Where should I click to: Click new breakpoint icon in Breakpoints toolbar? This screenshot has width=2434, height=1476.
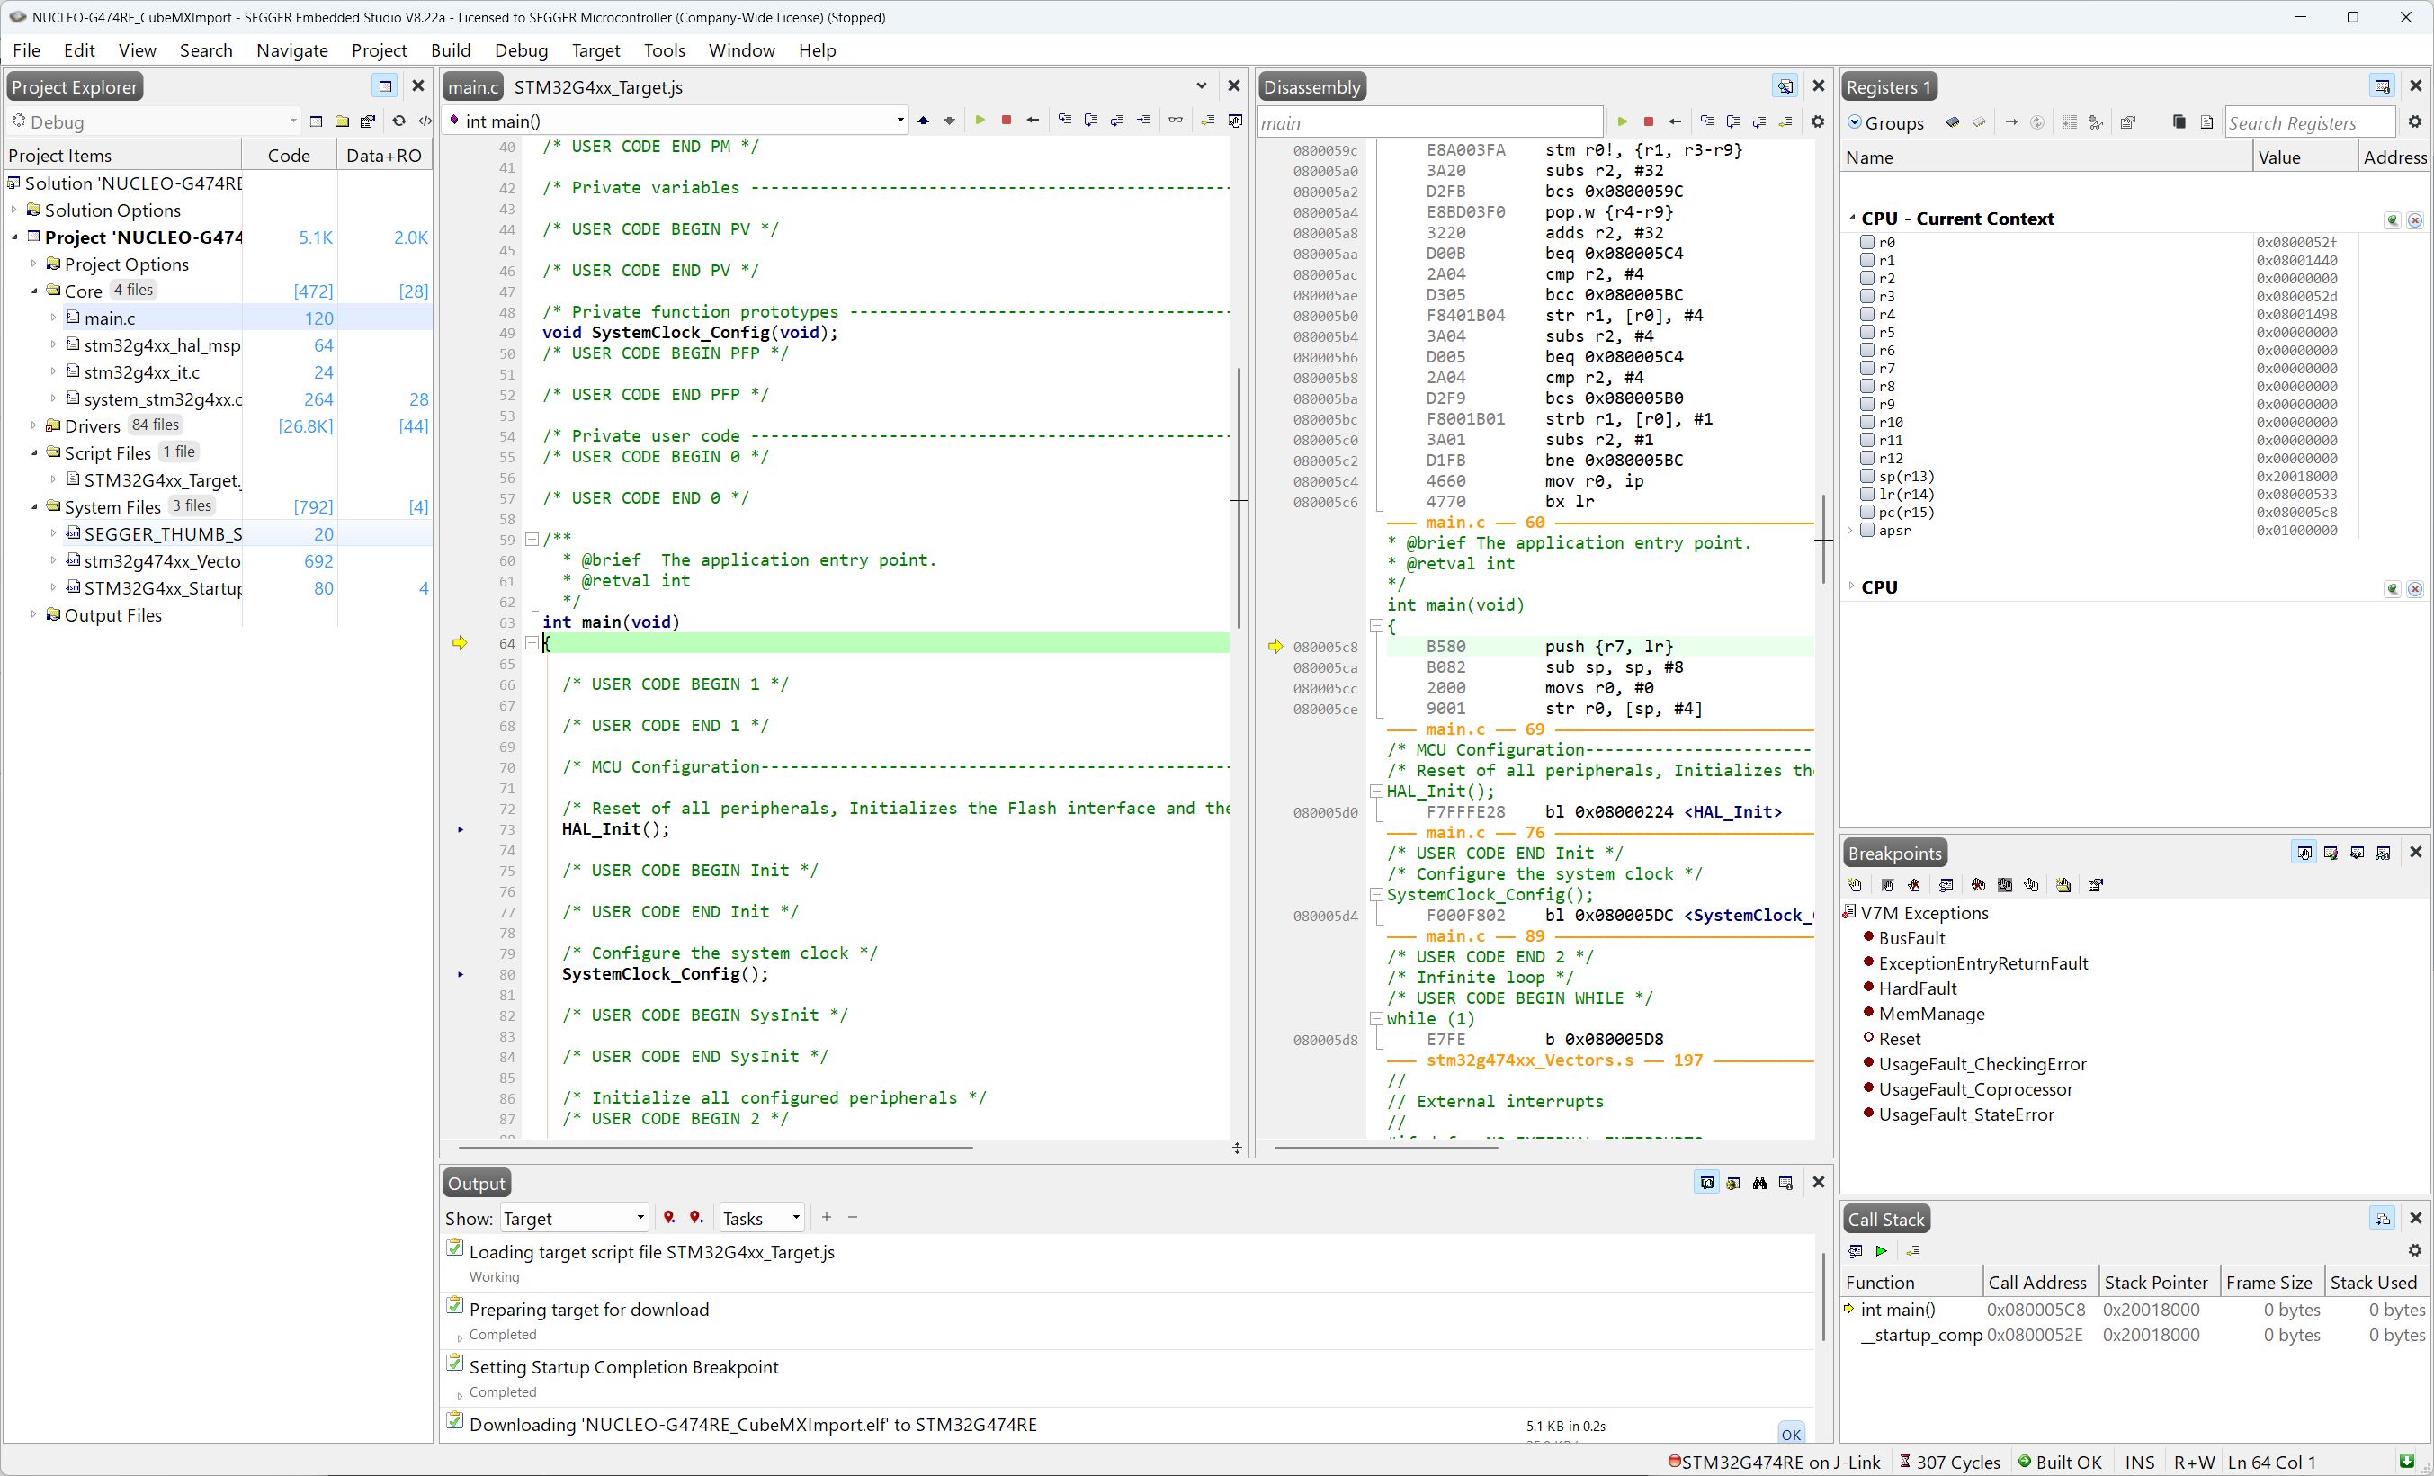pyautogui.click(x=1854, y=885)
